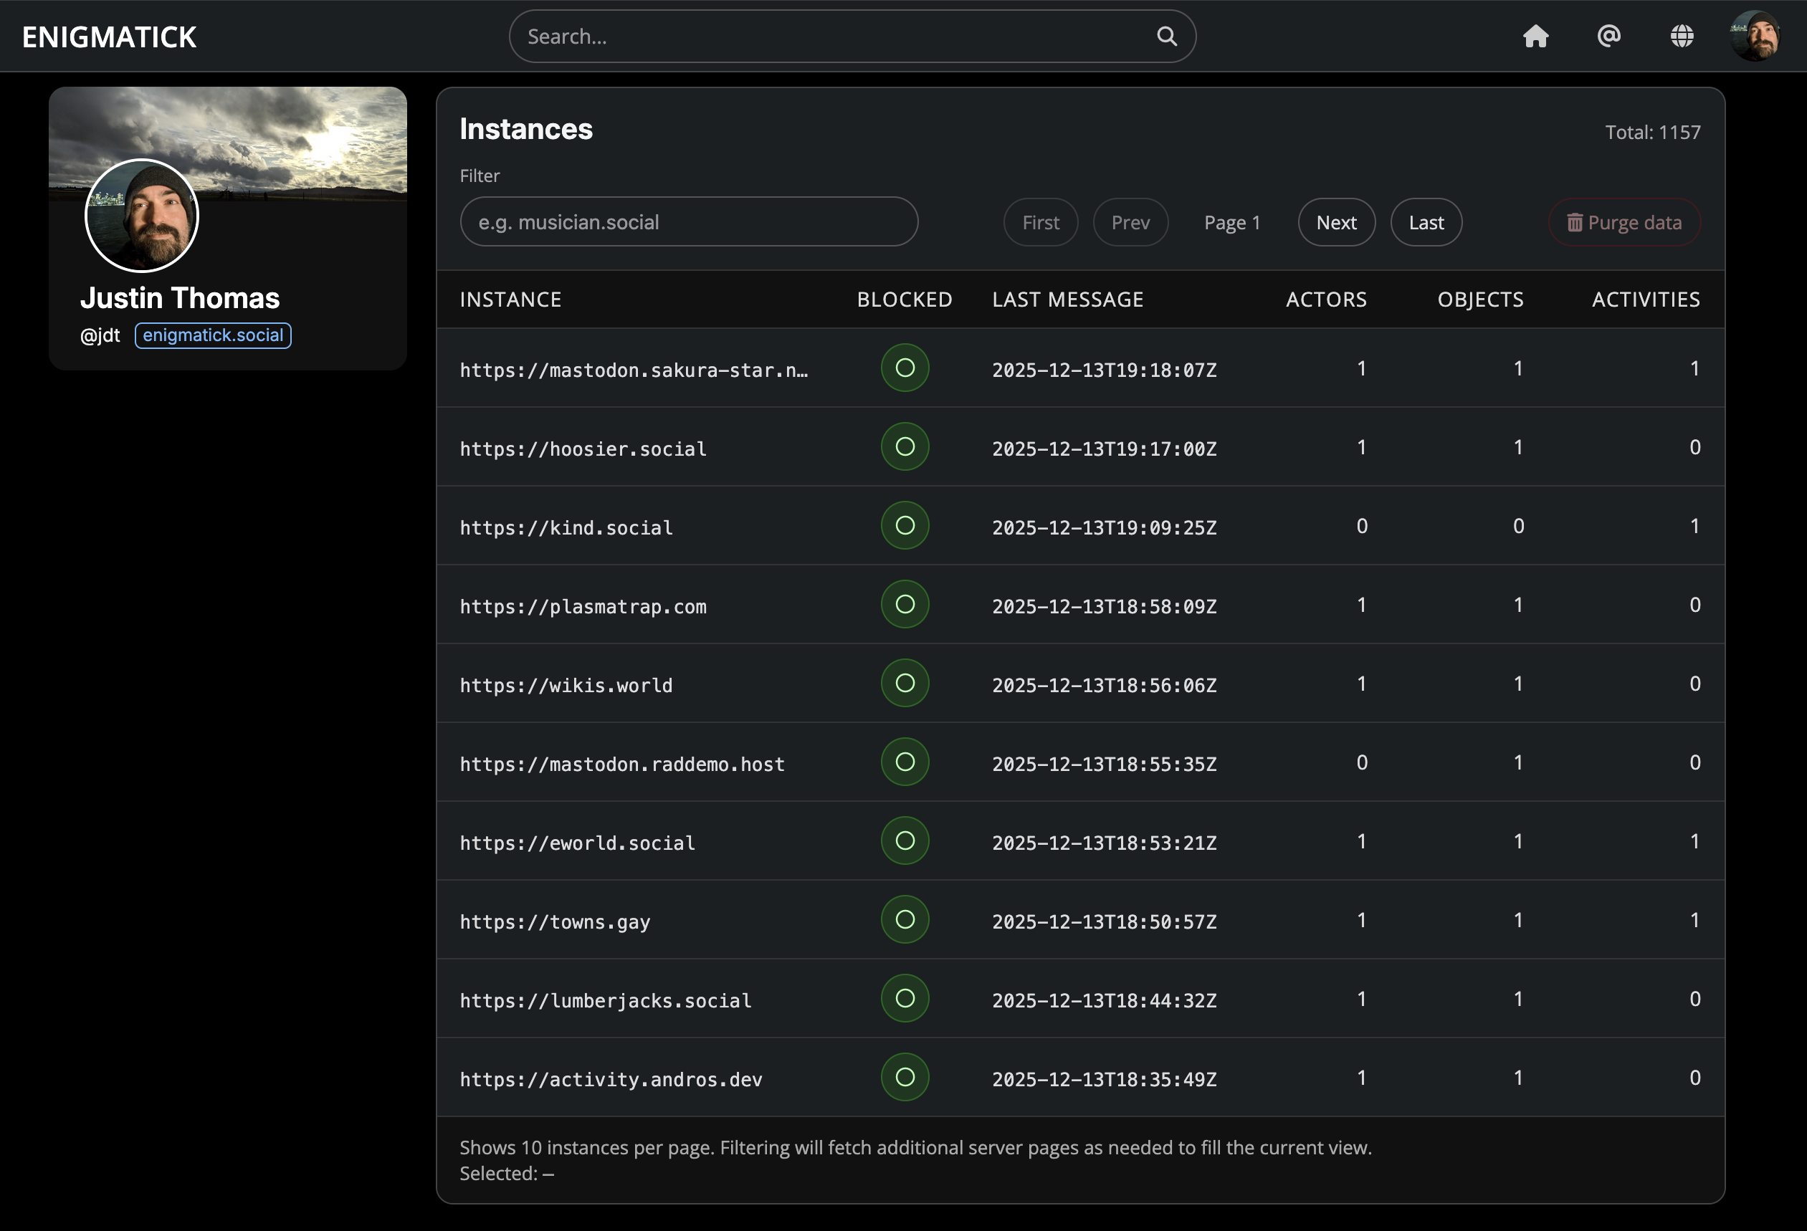
Task: Click the search magnifier icon
Action: [x=1166, y=36]
